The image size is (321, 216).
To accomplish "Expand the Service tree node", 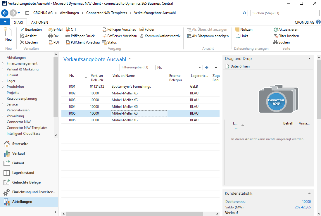I will click(3, 104).
